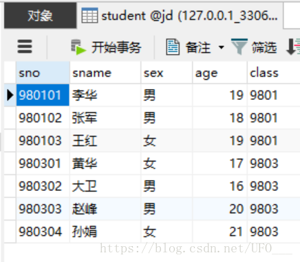Viewport: 300px width, 262px height.
Task: Click the 筛选 button label
Action: pos(264,48)
